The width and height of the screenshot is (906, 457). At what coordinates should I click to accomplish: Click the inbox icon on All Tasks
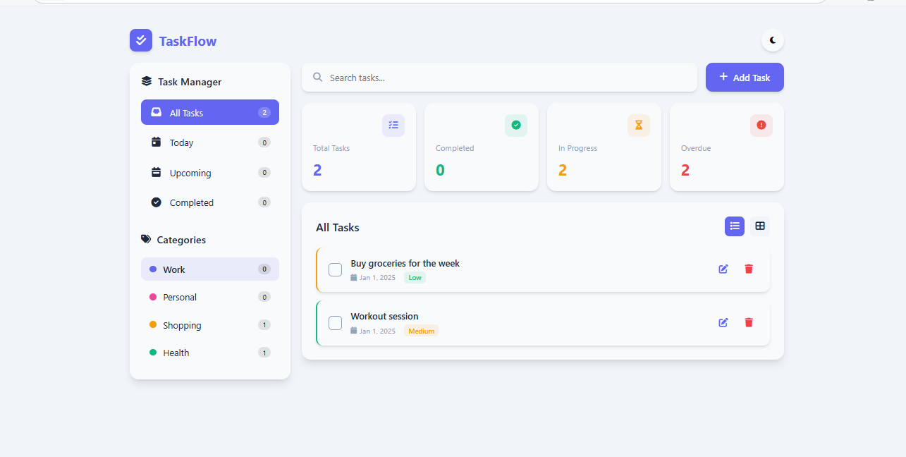pyautogui.click(x=157, y=112)
